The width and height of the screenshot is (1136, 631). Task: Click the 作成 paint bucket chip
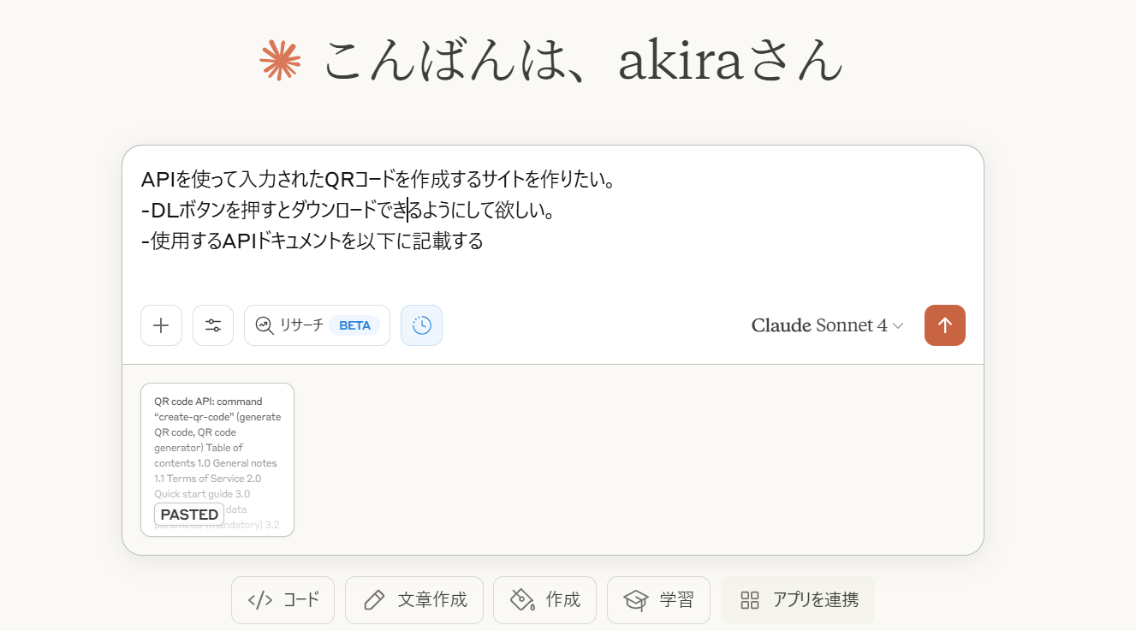coord(544,600)
